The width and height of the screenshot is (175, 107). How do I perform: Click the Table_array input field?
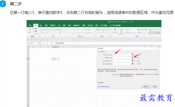(x=122, y=58)
